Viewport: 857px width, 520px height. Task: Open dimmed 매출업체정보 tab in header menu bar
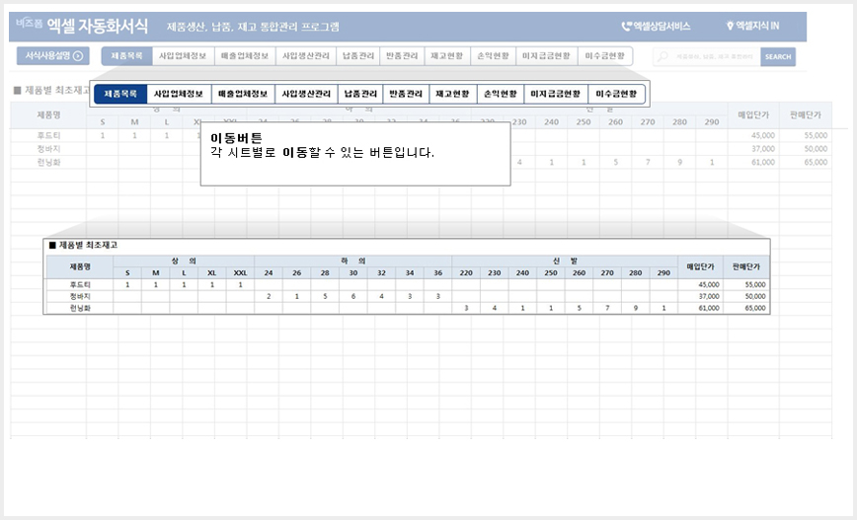[245, 55]
